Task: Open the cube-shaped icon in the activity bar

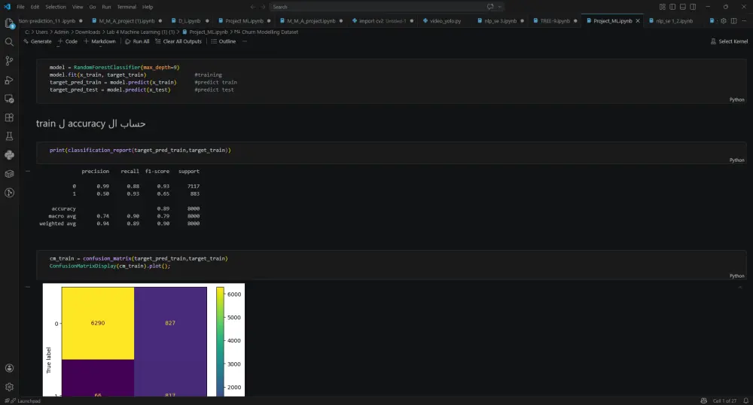Action: [x=9, y=174]
